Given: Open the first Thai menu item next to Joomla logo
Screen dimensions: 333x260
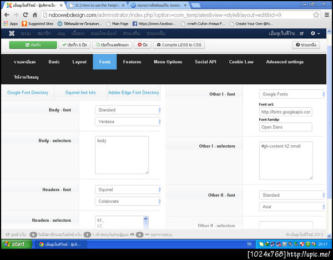Looking at the screenshot, I should pyautogui.click(x=26, y=33).
